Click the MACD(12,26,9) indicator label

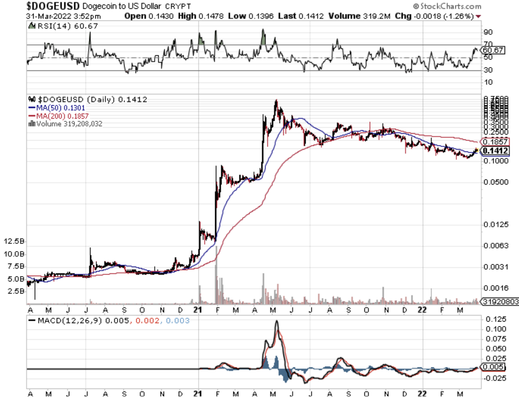(x=69, y=320)
